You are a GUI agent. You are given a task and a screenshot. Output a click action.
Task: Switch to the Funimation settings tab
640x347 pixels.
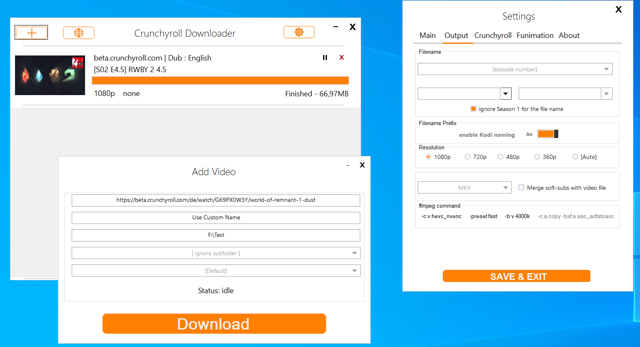tap(535, 35)
